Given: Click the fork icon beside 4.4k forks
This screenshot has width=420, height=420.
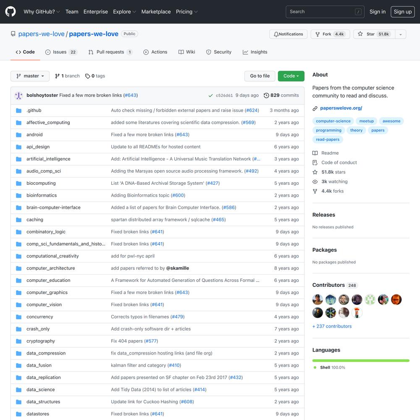Looking at the screenshot, I should click(x=315, y=191).
